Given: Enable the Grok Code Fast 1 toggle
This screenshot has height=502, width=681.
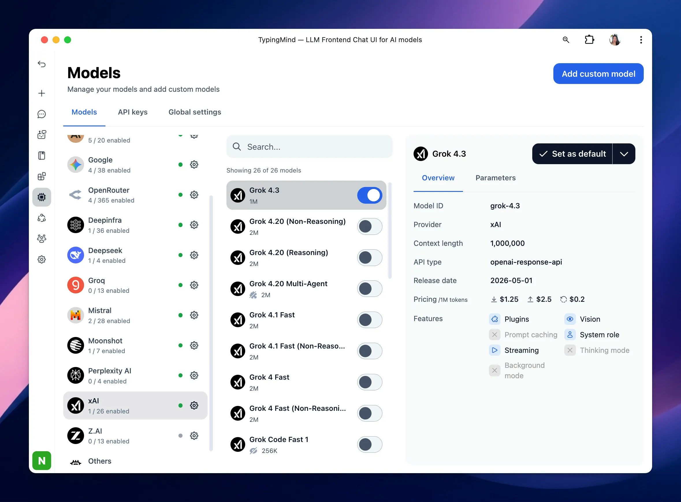Looking at the screenshot, I should 370,445.
